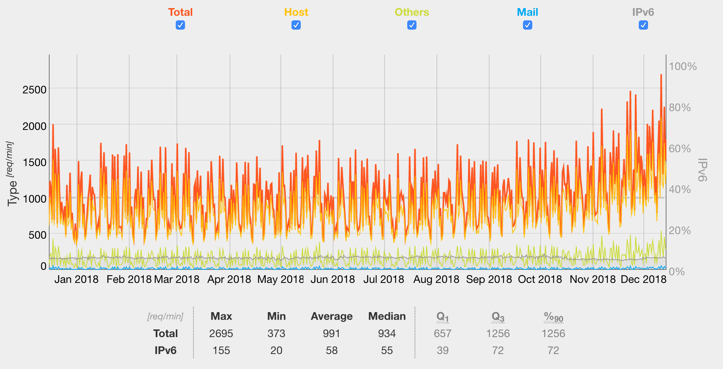Click the 2000 y-axis tick label
This screenshot has height=369, width=723.
coord(34,126)
